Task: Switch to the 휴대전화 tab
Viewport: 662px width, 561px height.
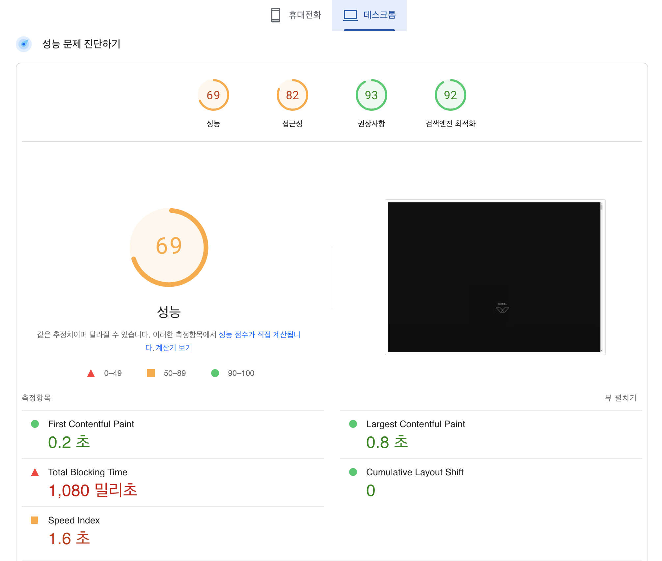Action: [x=305, y=15]
